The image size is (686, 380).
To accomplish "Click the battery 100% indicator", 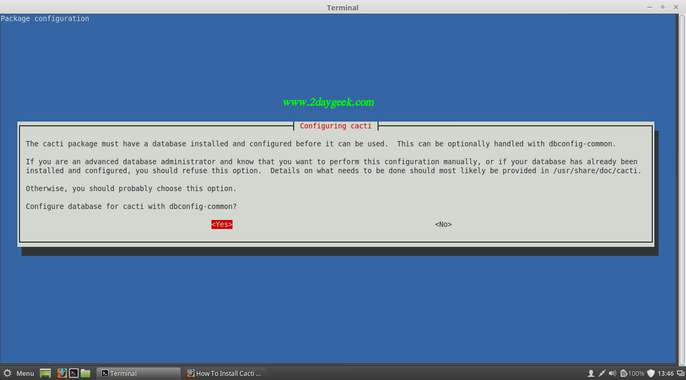I will coord(632,373).
